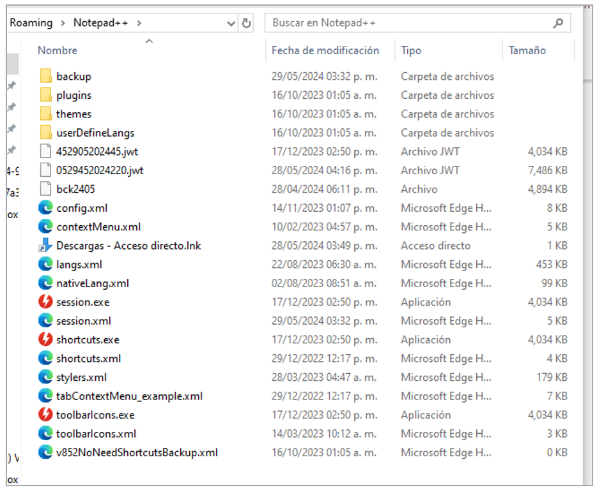Select the 452905202445.jwt file icon
This screenshot has height=490, width=597.
click(x=45, y=151)
